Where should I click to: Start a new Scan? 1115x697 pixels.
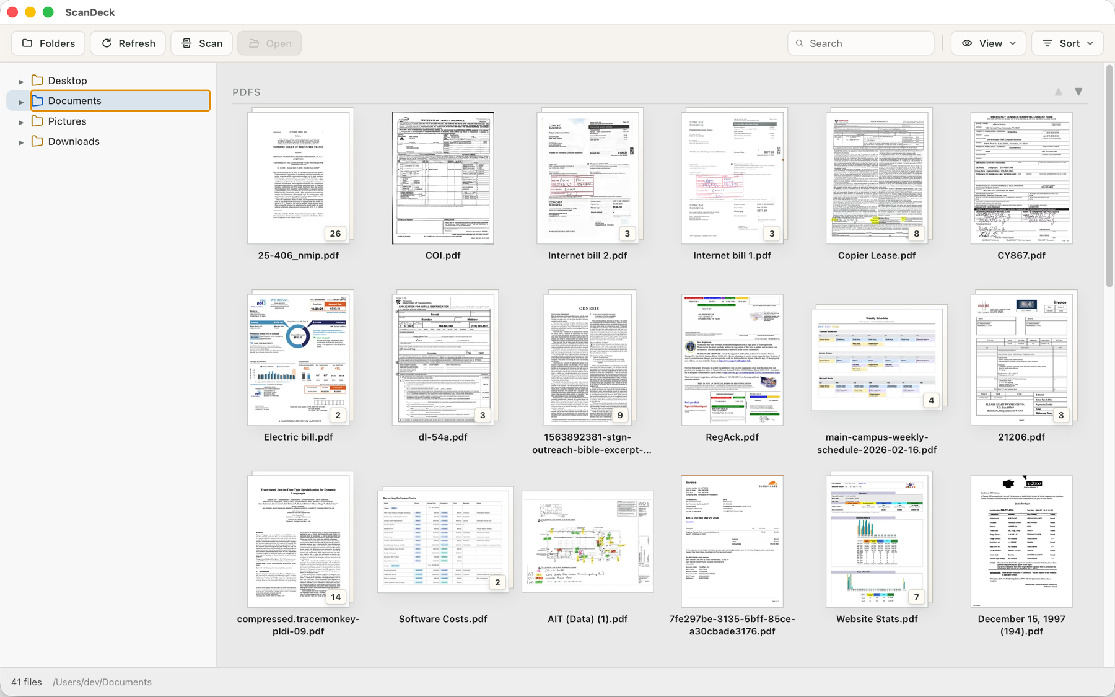[202, 43]
